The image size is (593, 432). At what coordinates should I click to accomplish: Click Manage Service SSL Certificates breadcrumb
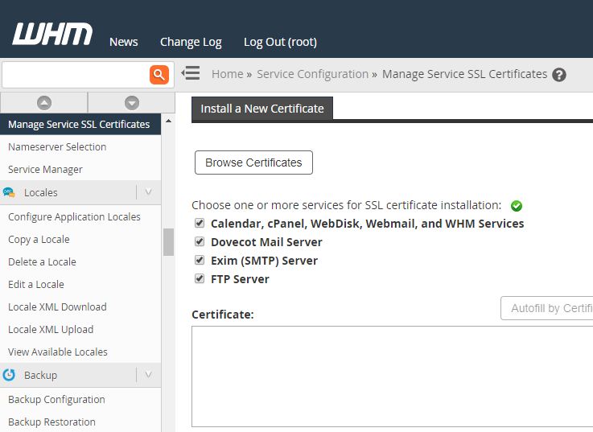[465, 74]
